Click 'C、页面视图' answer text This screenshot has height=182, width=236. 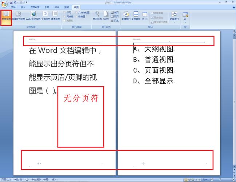(153, 70)
